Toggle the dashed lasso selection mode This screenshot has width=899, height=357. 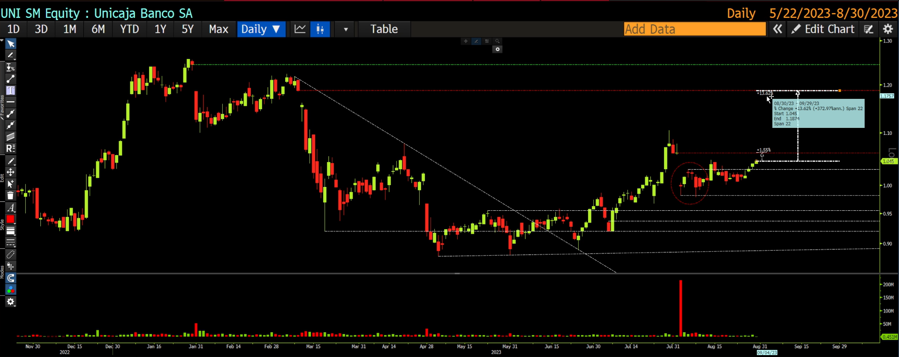pos(10,255)
